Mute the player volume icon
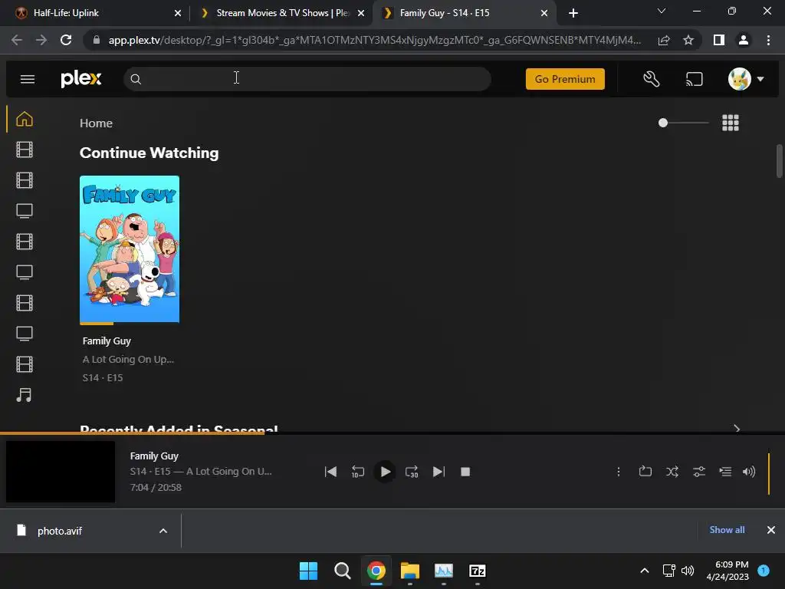This screenshot has width=785, height=589. [749, 472]
